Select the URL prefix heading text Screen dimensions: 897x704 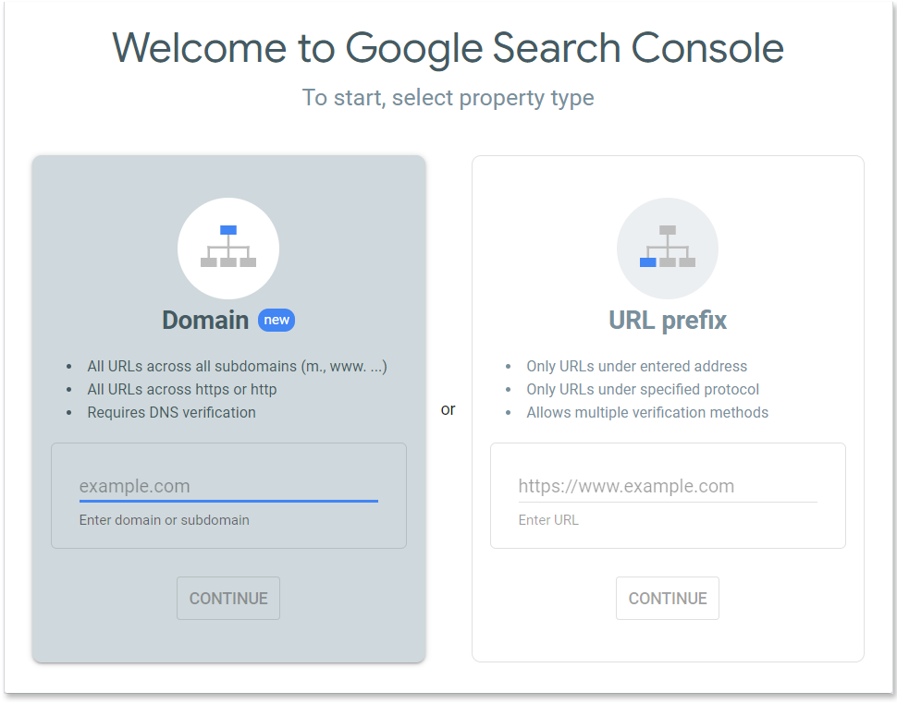point(668,321)
